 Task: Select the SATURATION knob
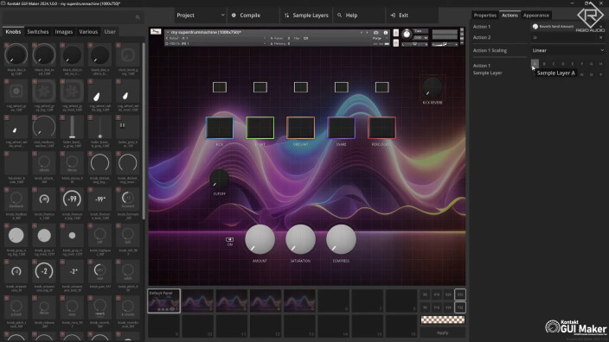pos(300,239)
